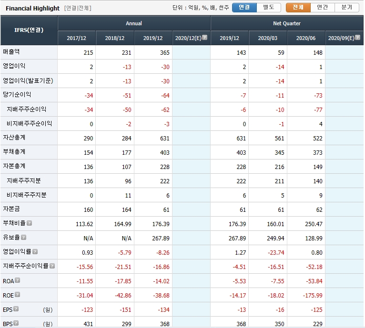The width and height of the screenshot is (365, 328).
Task: Click the 자본금 row label
Action: [11, 209]
